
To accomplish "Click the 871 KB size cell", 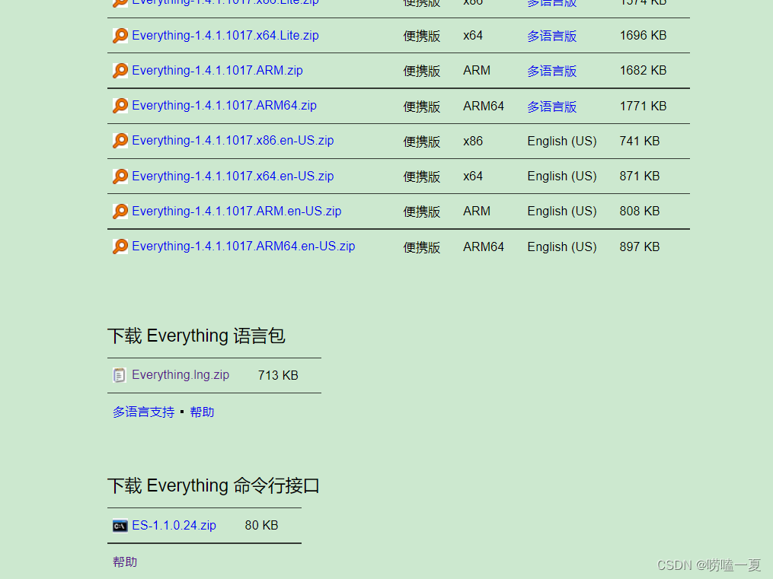I will tap(640, 177).
